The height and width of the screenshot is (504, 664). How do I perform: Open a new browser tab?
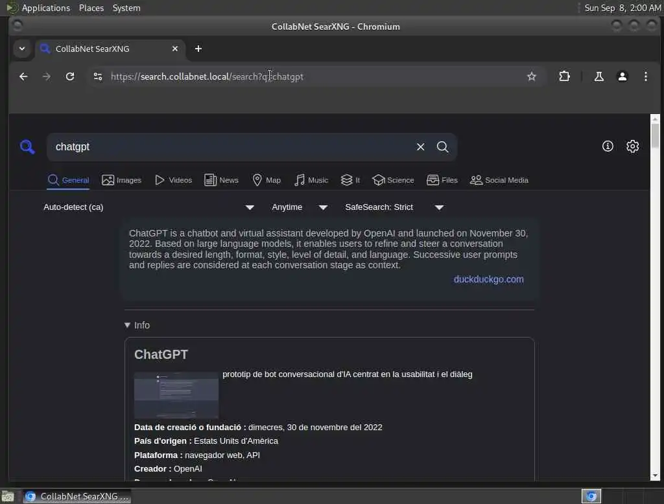click(x=198, y=49)
